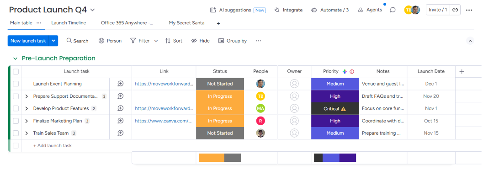This screenshot has width=483, height=170.
Task: Open the board discussion chat icon
Action: coord(393,10)
